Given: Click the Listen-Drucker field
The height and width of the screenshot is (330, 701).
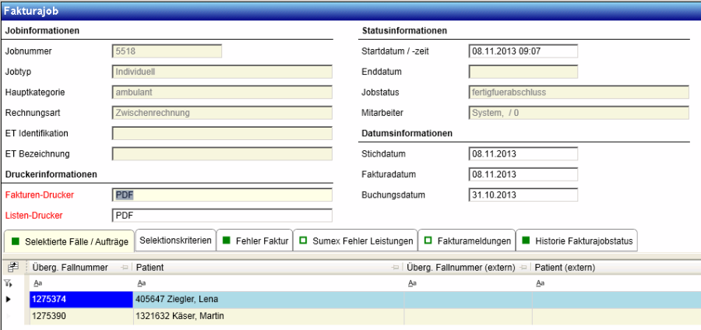Looking at the screenshot, I should click(222, 215).
